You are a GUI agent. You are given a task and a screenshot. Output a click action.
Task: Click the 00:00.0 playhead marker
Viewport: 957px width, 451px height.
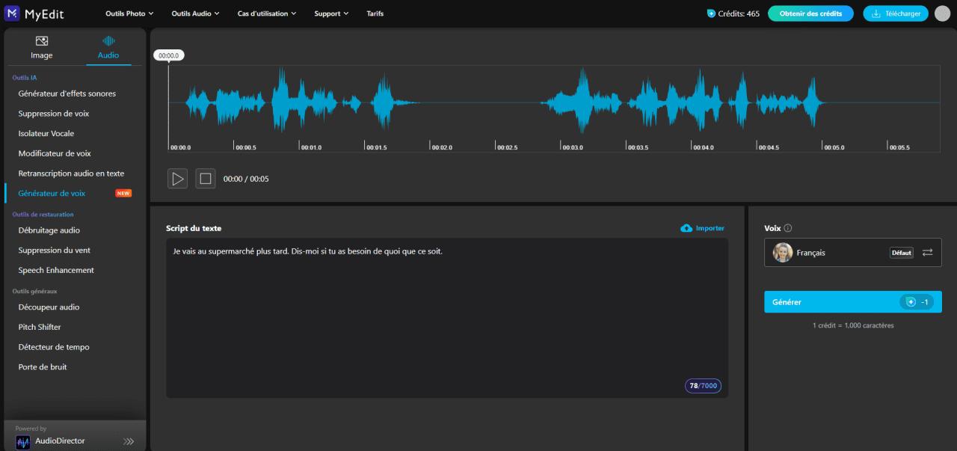point(168,55)
